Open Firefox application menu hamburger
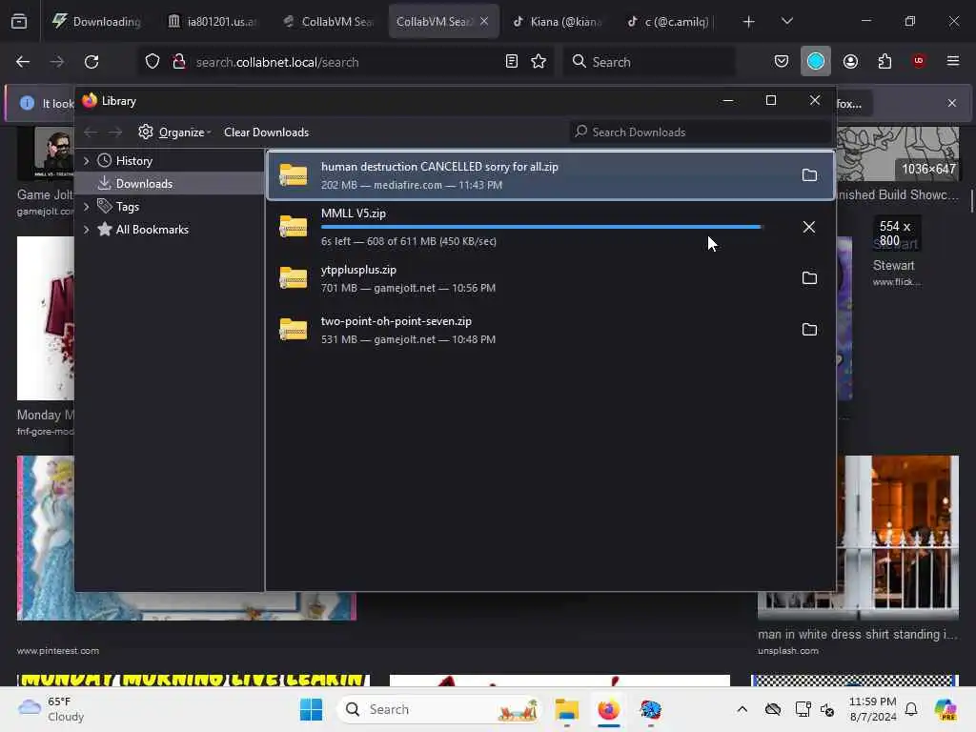The width and height of the screenshot is (976, 732). pos(953,61)
